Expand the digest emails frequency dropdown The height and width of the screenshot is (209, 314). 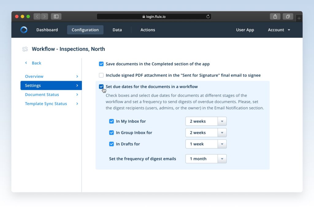pos(206,159)
